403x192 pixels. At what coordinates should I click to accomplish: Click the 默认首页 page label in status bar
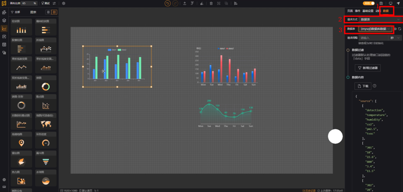86,191
